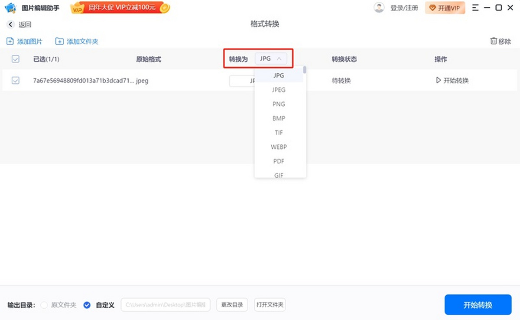Screen dimensions: 520x320
Task: Open the row's JPG format dropdown
Action: click(x=242, y=81)
